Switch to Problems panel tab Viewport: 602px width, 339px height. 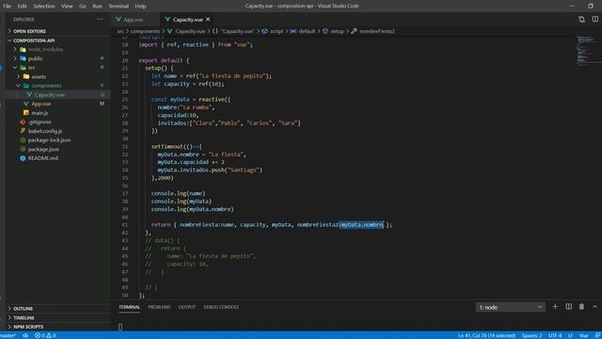159,307
